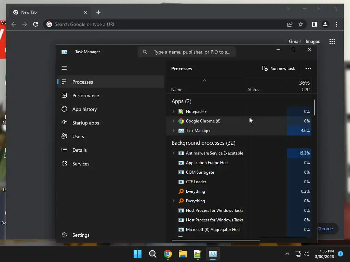
Task: Open Images link in Chrome
Action: (313, 41)
